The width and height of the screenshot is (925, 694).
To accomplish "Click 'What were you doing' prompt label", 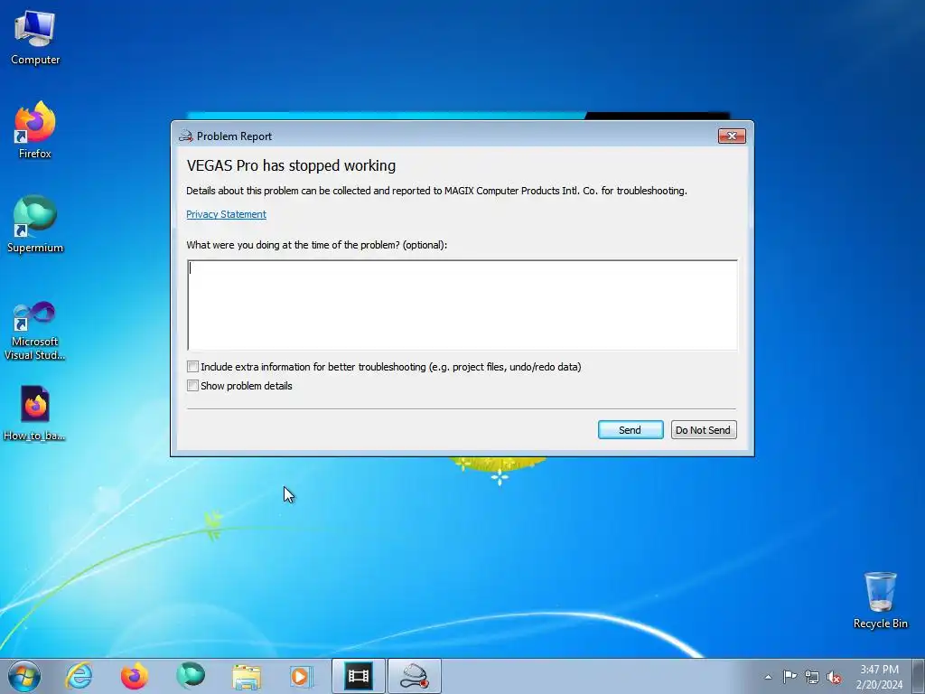I will point(317,244).
